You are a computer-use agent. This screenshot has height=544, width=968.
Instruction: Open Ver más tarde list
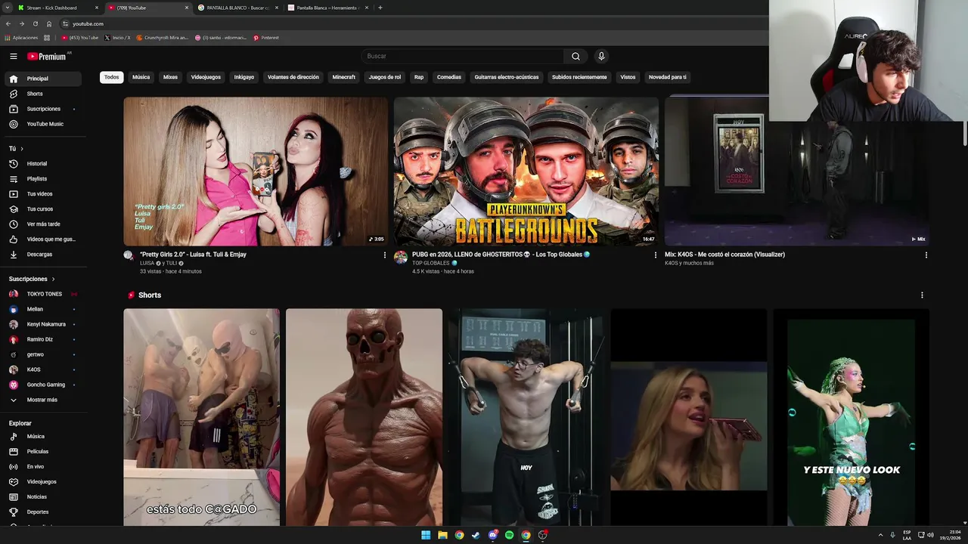tap(42, 224)
